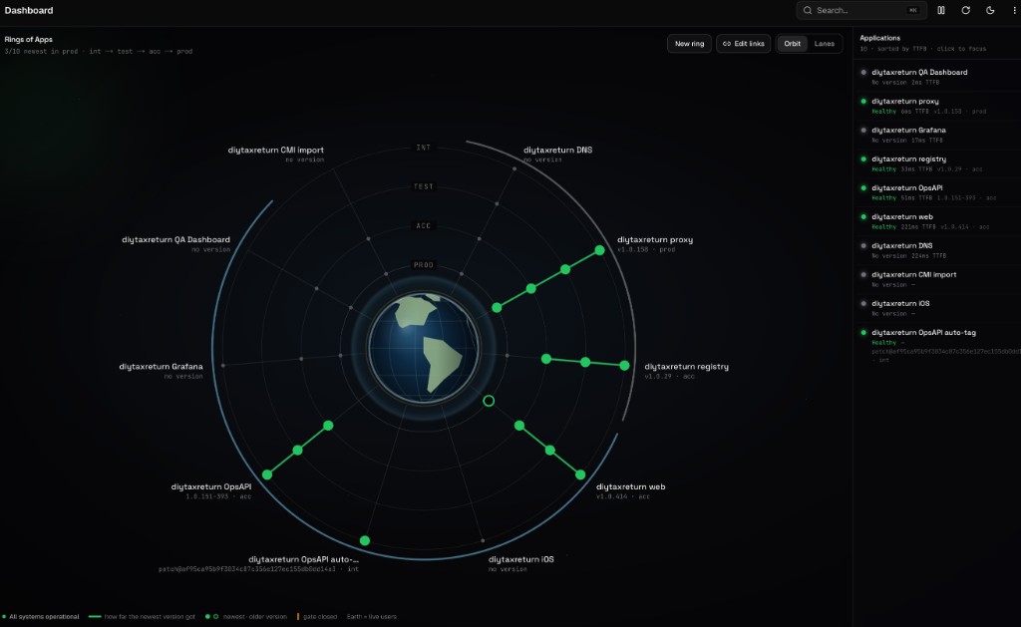1021x627 pixels.
Task: Select diytaxreturn iOS in the Applications list
Action: tap(937, 308)
